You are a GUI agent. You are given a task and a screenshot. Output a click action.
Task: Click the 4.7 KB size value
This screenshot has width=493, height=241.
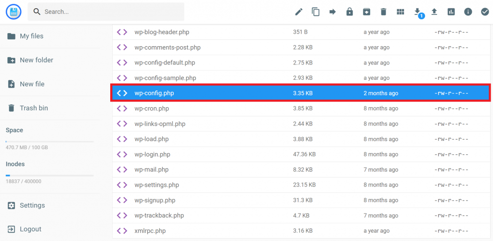click(301, 216)
